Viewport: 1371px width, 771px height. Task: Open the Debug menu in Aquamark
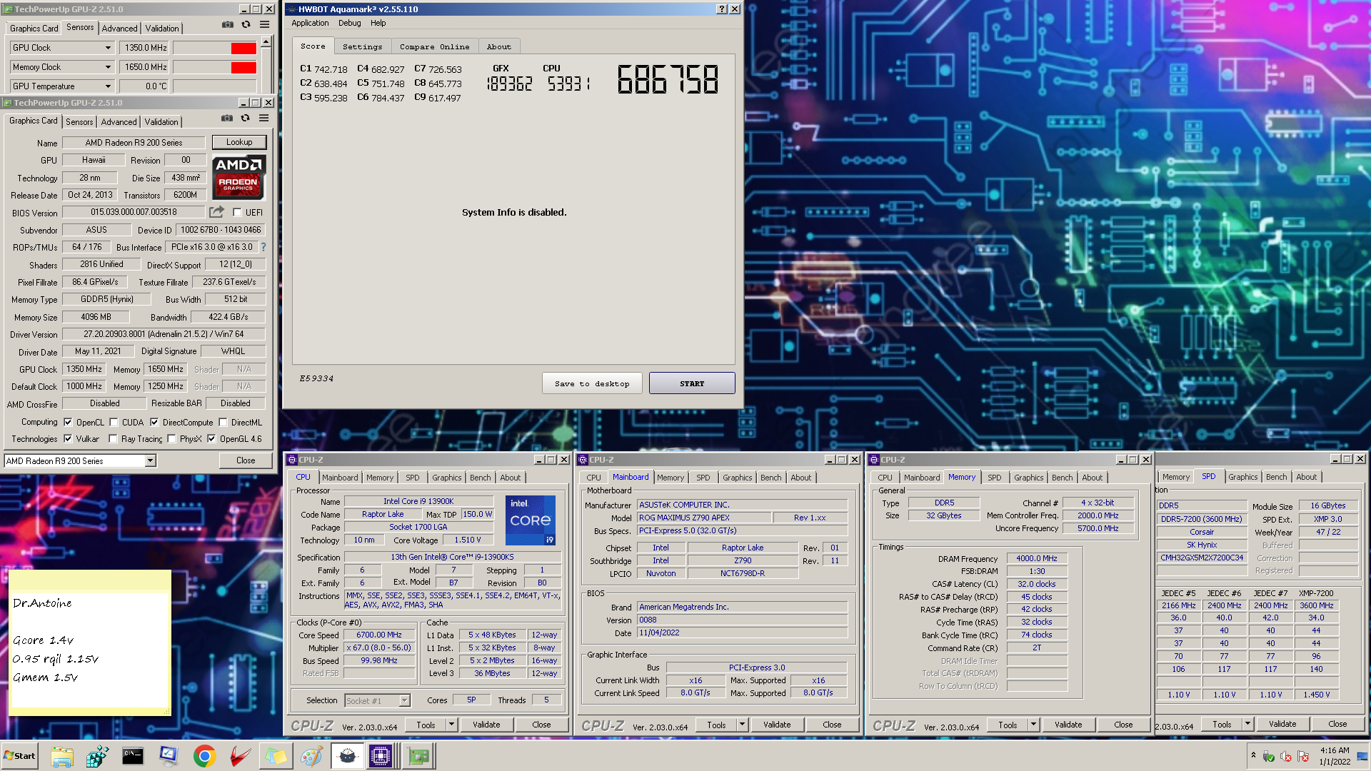click(349, 23)
